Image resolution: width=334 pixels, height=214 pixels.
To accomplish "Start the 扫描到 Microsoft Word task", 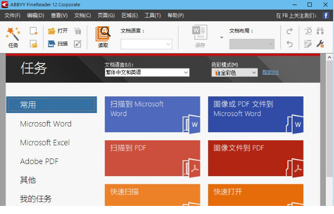I will (x=152, y=115).
